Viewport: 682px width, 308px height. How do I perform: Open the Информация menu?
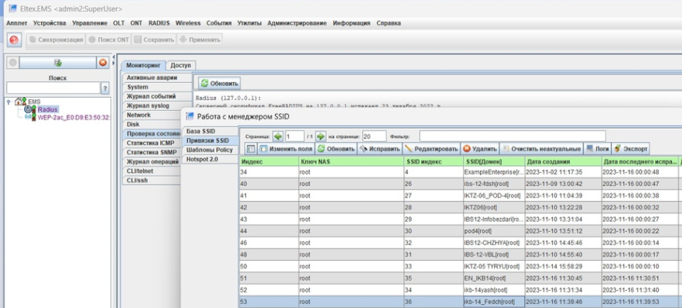[x=351, y=23]
